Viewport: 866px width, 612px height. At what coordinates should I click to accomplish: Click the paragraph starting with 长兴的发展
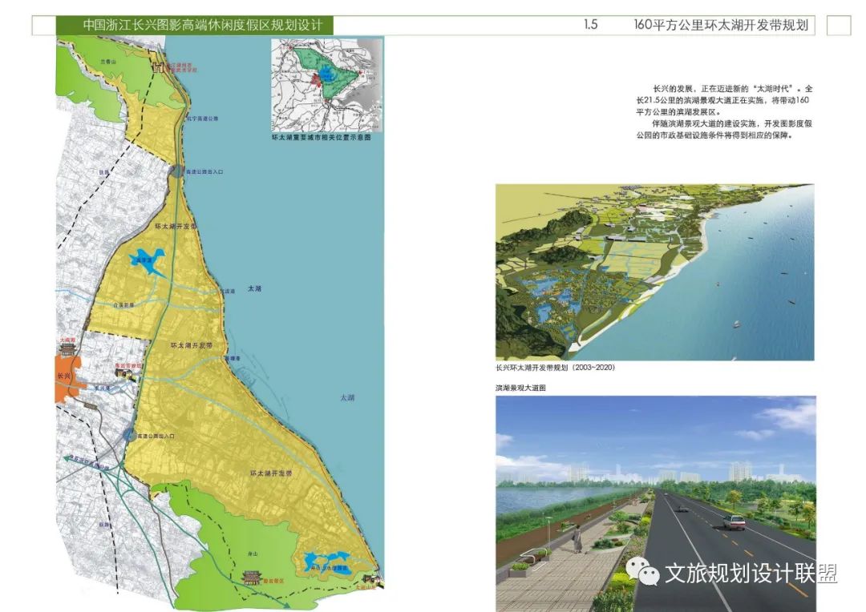(724, 112)
